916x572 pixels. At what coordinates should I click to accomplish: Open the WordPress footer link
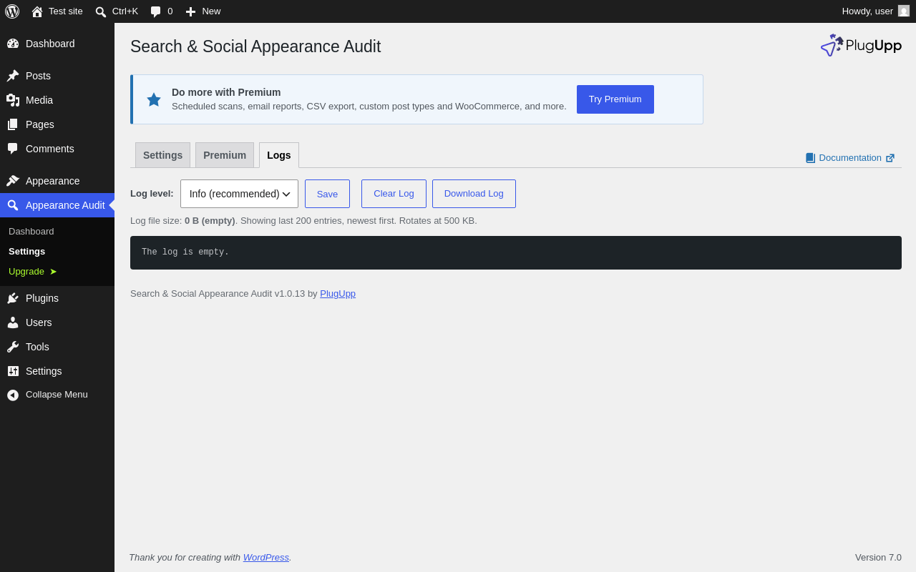click(266, 557)
